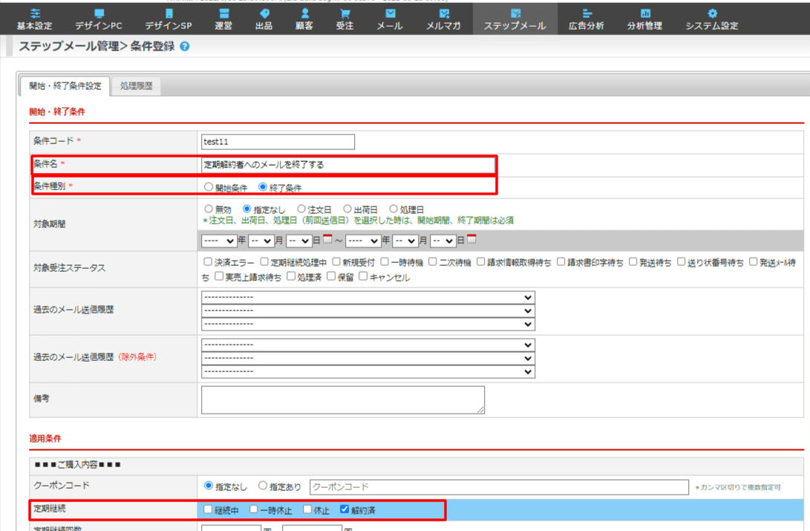The width and height of the screenshot is (810, 531).
Task: Open the end year dropdown
Action: (362, 241)
